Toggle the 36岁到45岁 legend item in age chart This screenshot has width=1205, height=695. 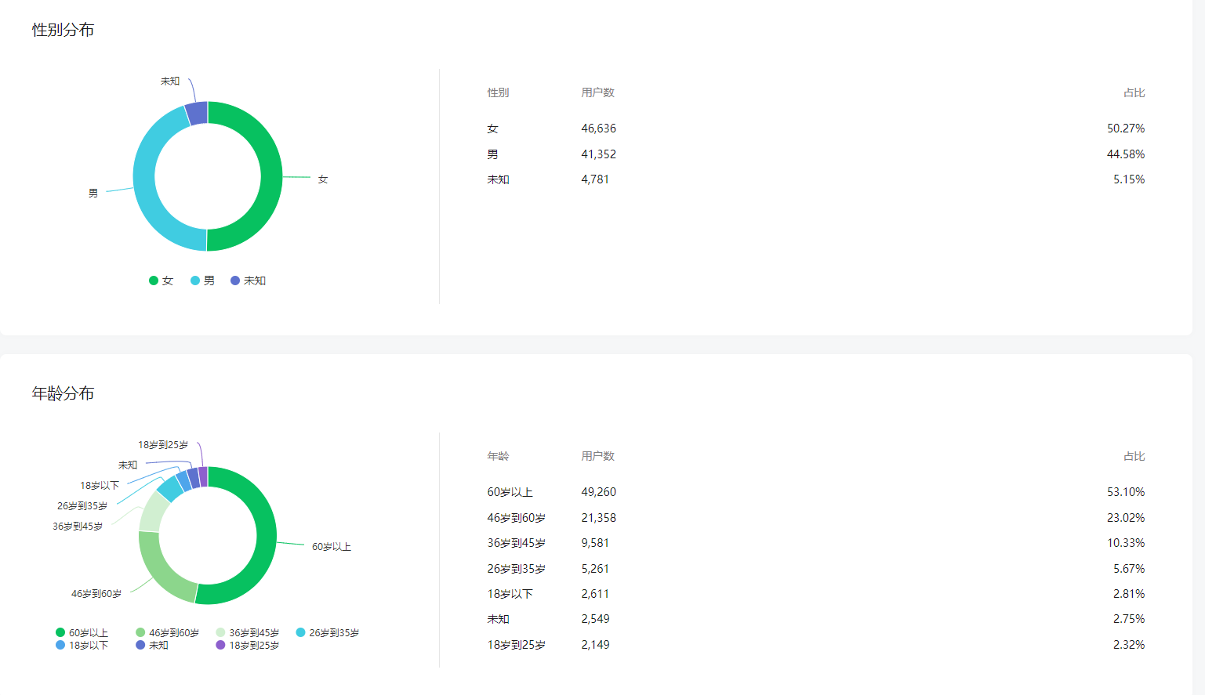coord(248,632)
